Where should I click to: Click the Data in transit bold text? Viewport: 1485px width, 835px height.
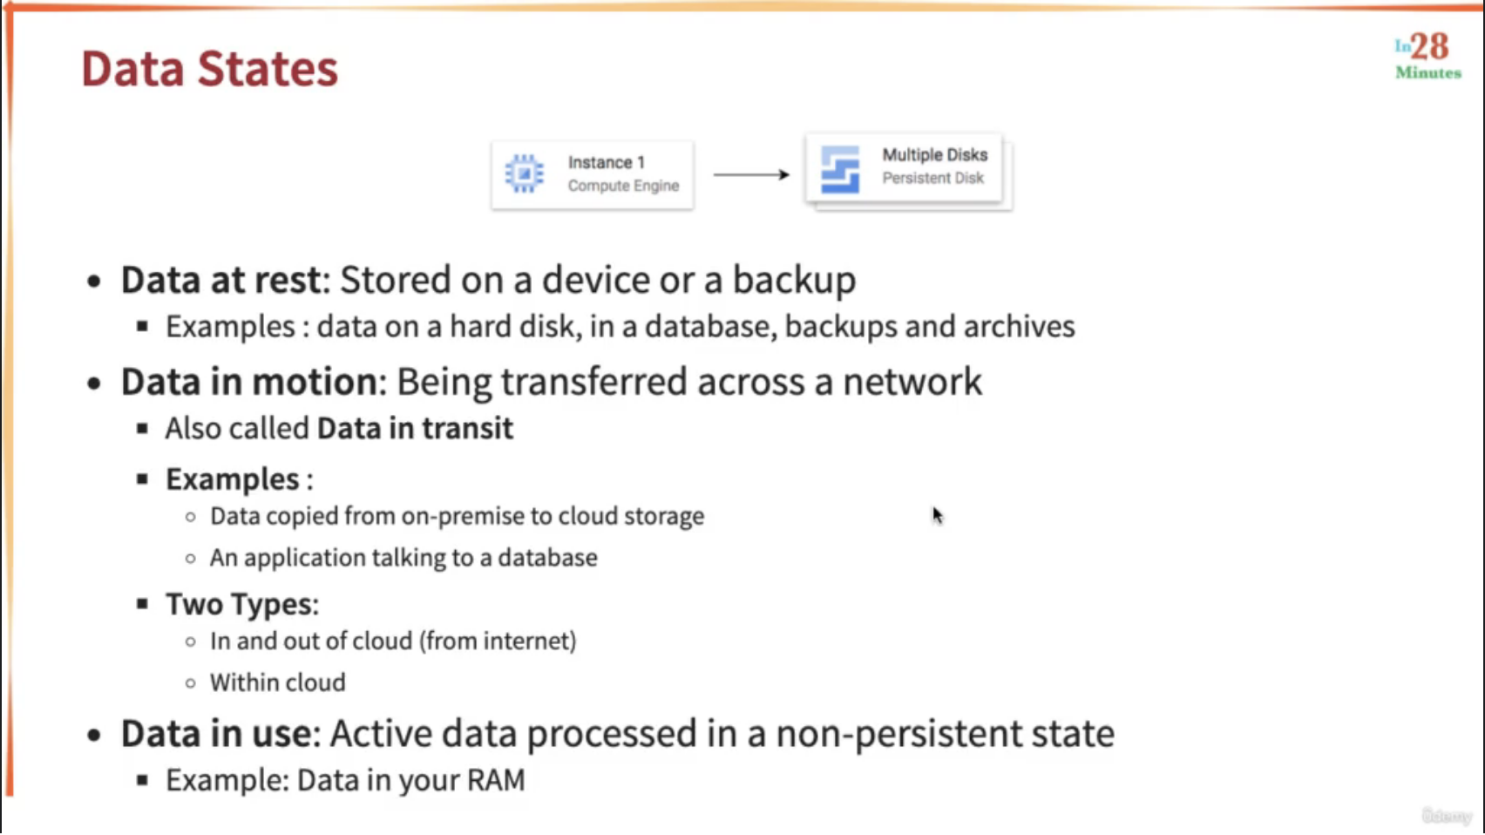415,429
